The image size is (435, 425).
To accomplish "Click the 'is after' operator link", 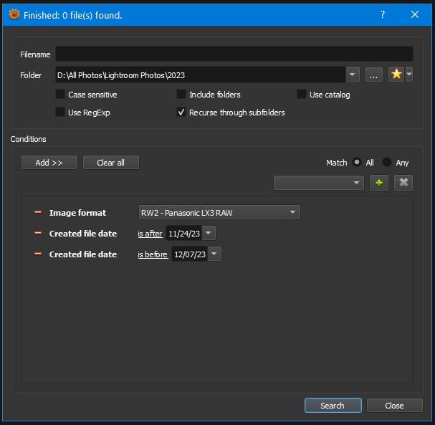I will pos(150,234).
